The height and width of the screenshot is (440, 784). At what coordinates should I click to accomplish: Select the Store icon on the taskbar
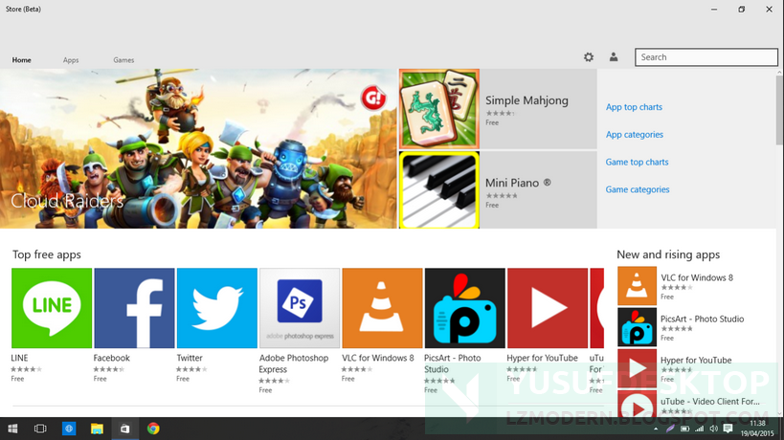pos(125,429)
